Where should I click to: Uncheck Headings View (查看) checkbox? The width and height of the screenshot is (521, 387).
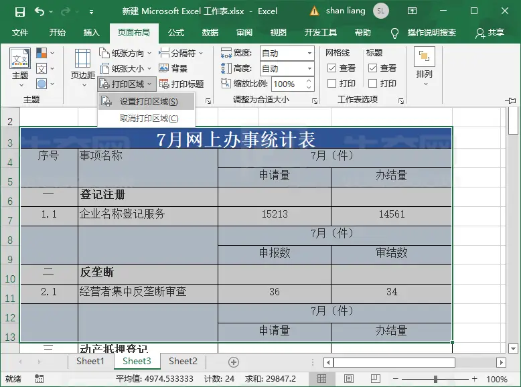(x=372, y=68)
